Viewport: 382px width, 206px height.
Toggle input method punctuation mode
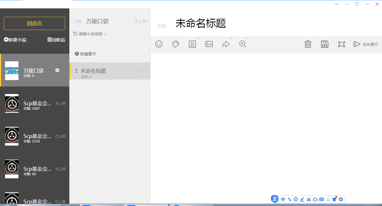289,199
